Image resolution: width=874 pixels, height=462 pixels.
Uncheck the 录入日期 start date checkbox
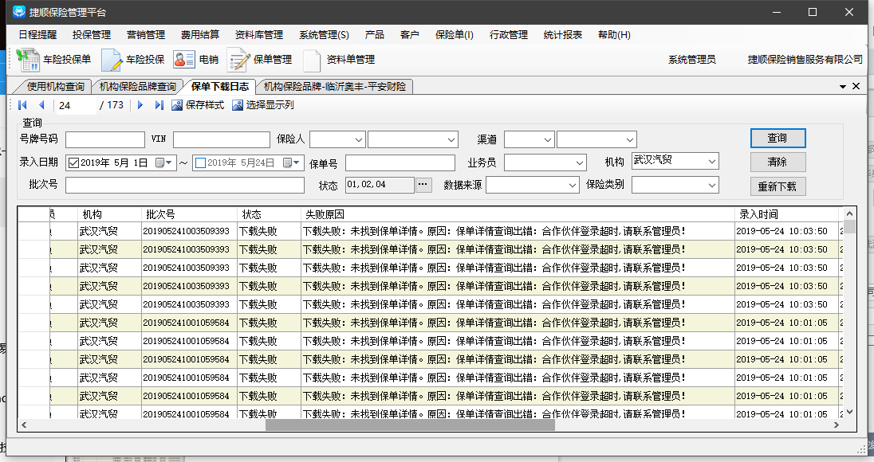point(74,163)
